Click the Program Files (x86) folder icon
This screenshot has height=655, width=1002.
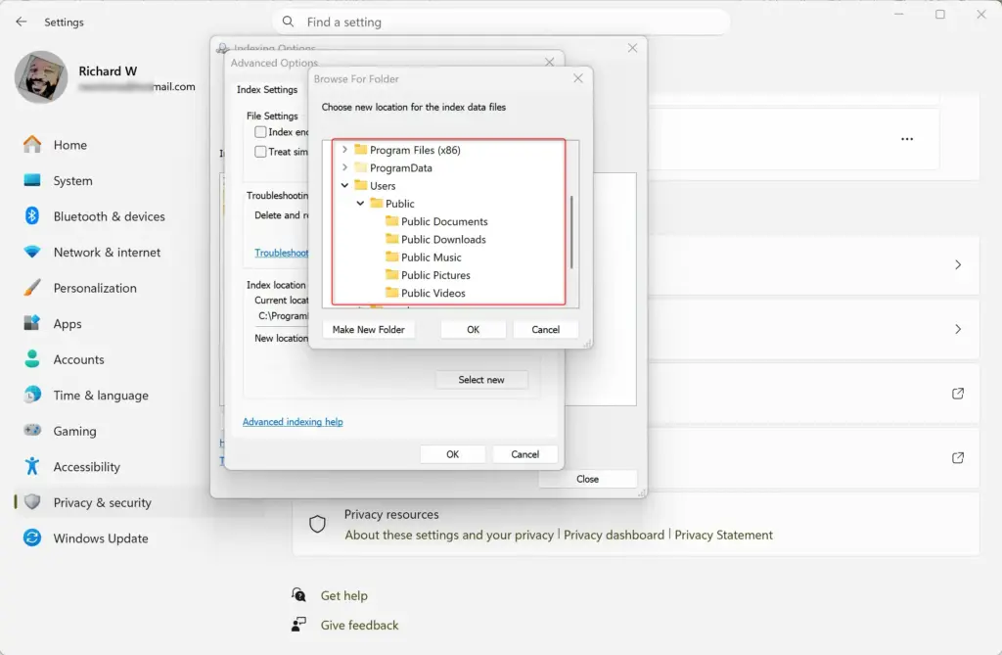click(361, 150)
